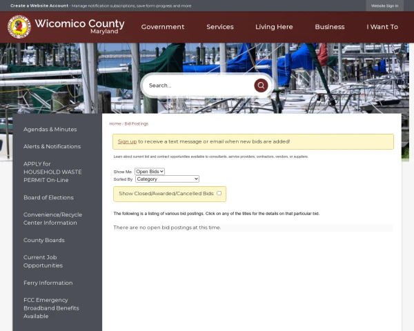Open the I Want To menu

click(382, 27)
